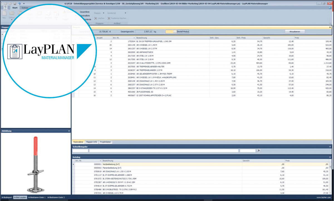This screenshot has width=334, height=201.
Task: Click Einh.-Preis column header
Action: [249, 38]
